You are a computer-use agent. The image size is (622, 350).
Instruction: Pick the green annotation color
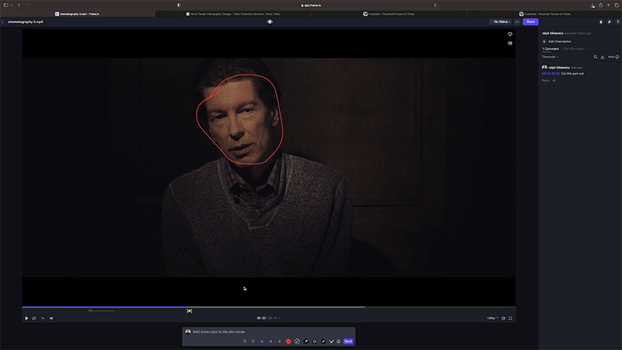tap(271, 341)
